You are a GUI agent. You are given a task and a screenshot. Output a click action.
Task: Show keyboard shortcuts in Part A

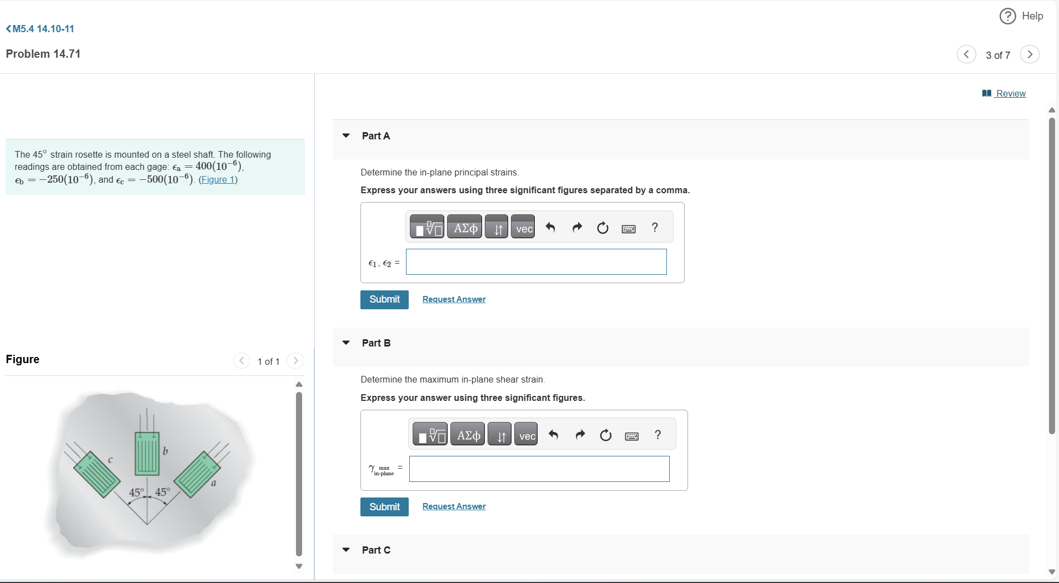coord(629,228)
